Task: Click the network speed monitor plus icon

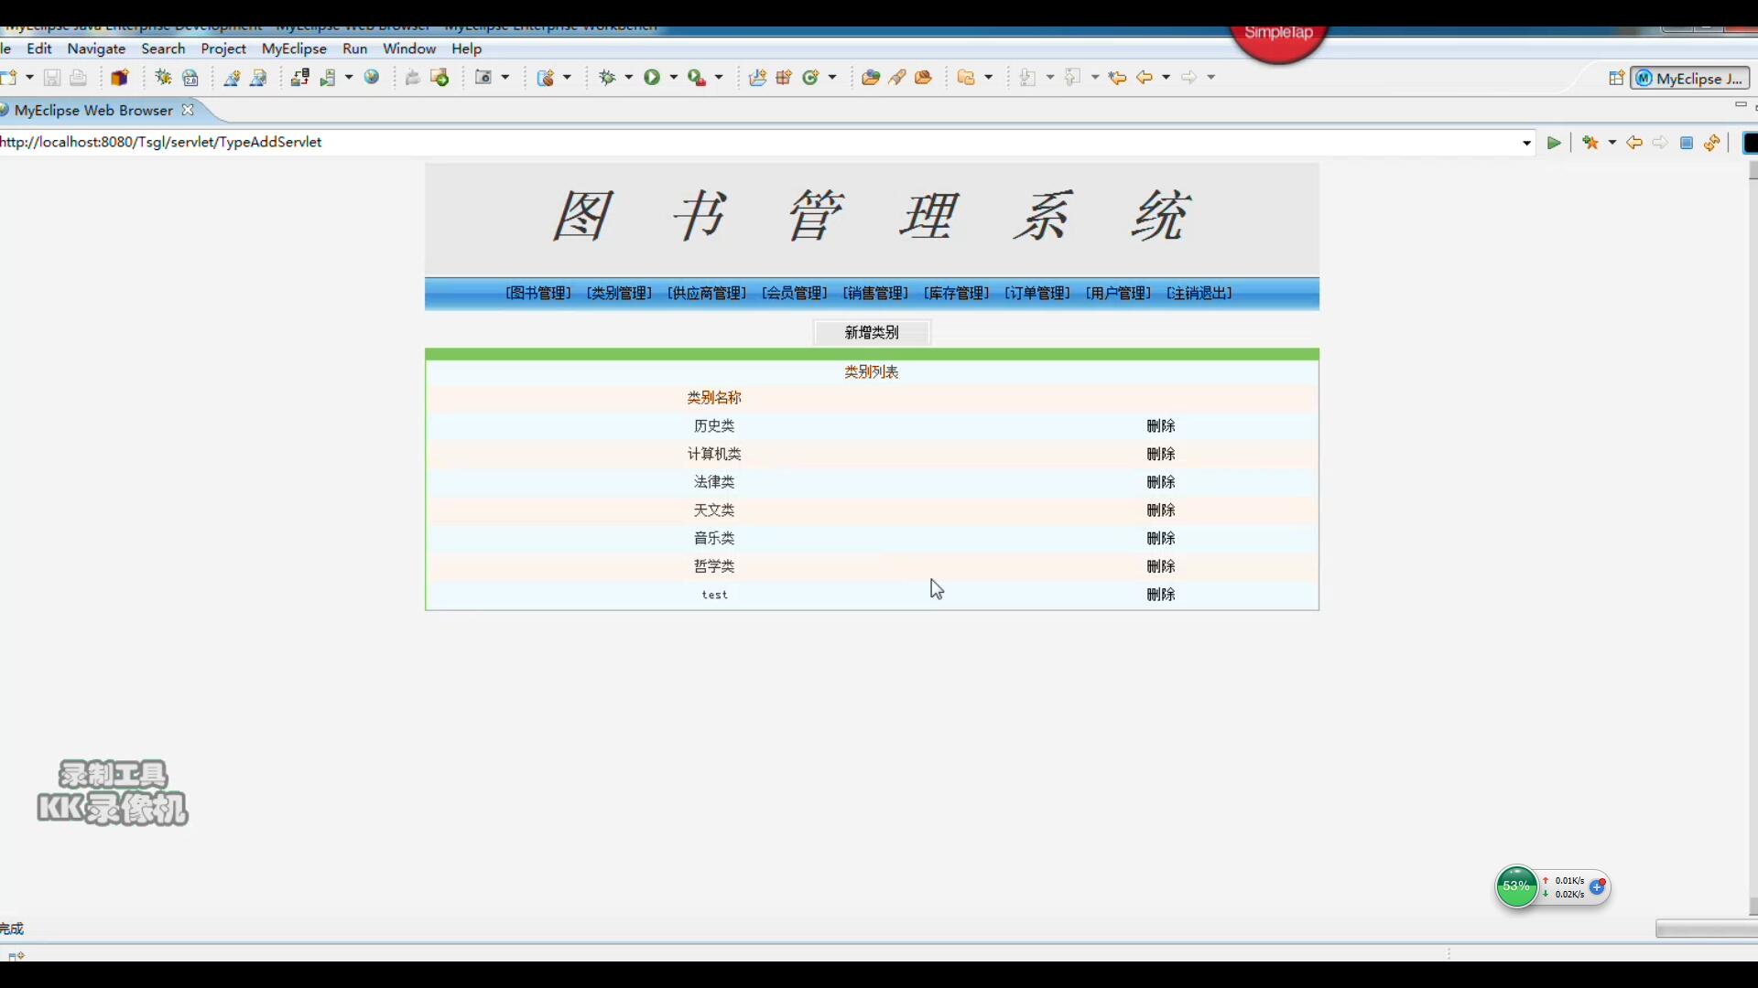Action: click(x=1598, y=886)
